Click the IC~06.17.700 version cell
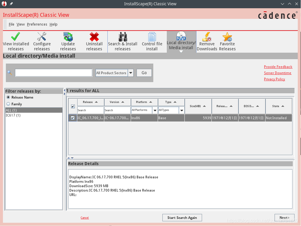The height and width of the screenshot is (226, 301). coord(117,118)
